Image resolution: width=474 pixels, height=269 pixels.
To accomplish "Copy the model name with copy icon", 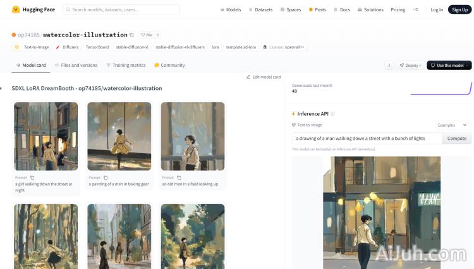I will (131, 35).
